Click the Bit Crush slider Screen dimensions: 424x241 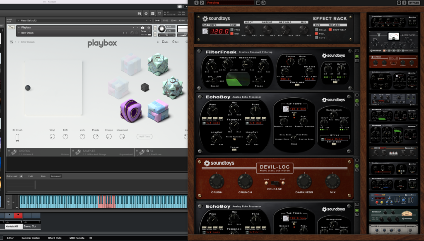point(17,137)
